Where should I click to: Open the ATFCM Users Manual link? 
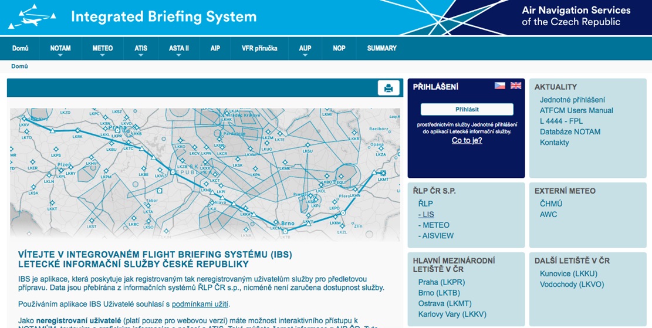(576, 110)
